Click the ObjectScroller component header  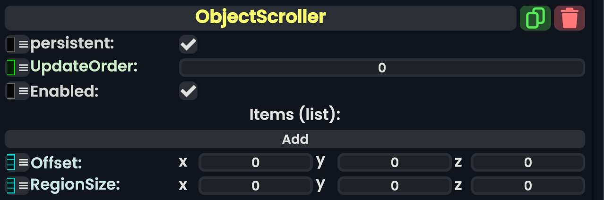pyautogui.click(x=260, y=18)
